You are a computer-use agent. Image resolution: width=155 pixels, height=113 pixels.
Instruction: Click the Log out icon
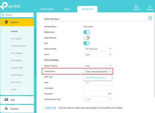pos(136,7)
